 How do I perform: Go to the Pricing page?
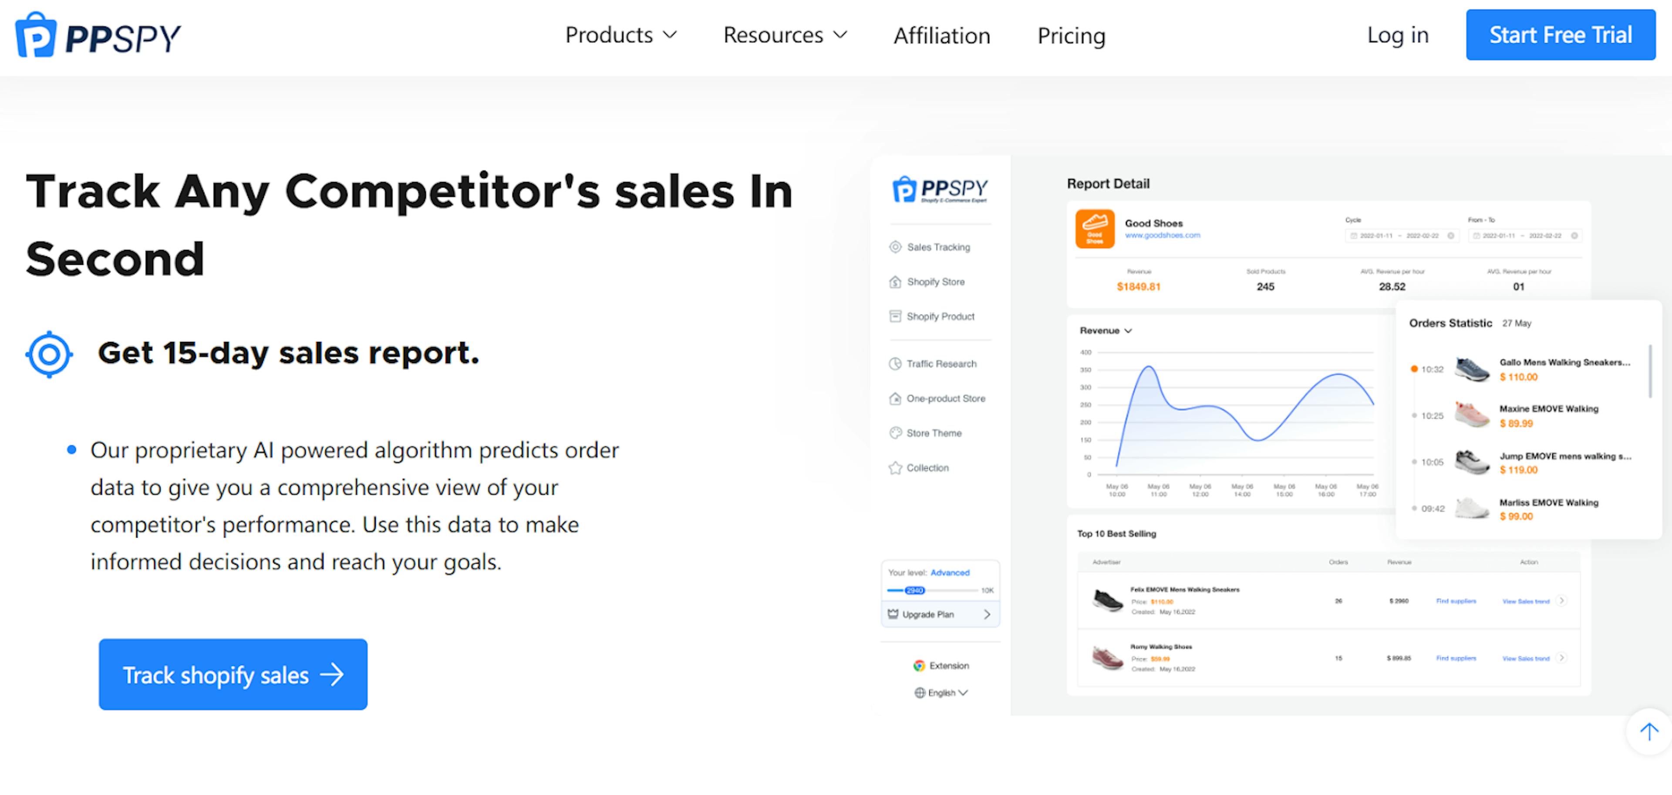(x=1071, y=36)
